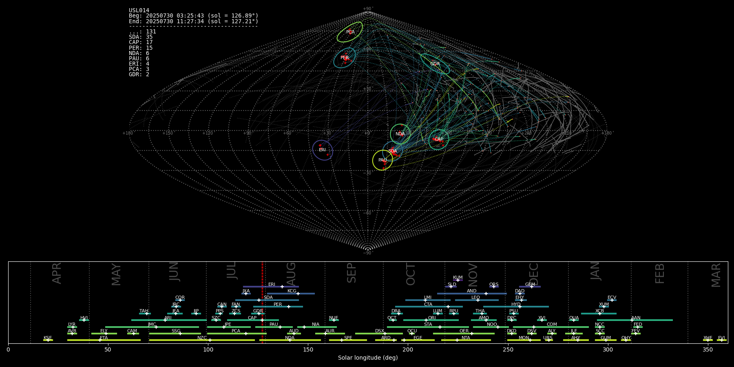Select the 'USL014' station title text
This screenshot has height=367, width=734.
pos(139,11)
